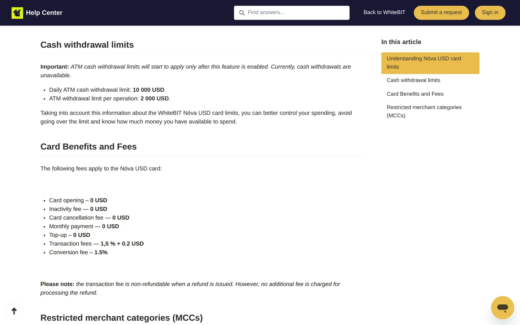Screen dimensions: 520x325
Task: Click the Transaction fees 1,5 % + 0.2 USD item
Action: pos(96,244)
